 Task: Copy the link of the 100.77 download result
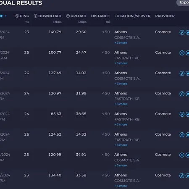(x=182, y=53)
